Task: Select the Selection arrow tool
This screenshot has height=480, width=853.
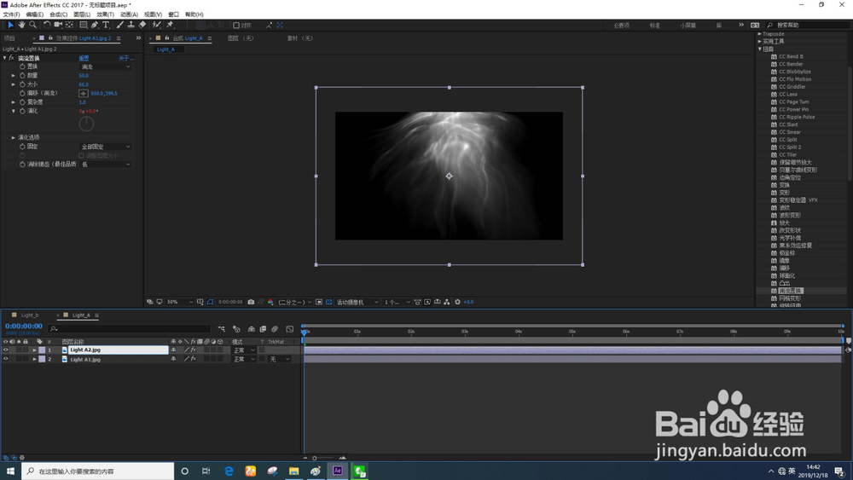Action: pyautogui.click(x=10, y=25)
